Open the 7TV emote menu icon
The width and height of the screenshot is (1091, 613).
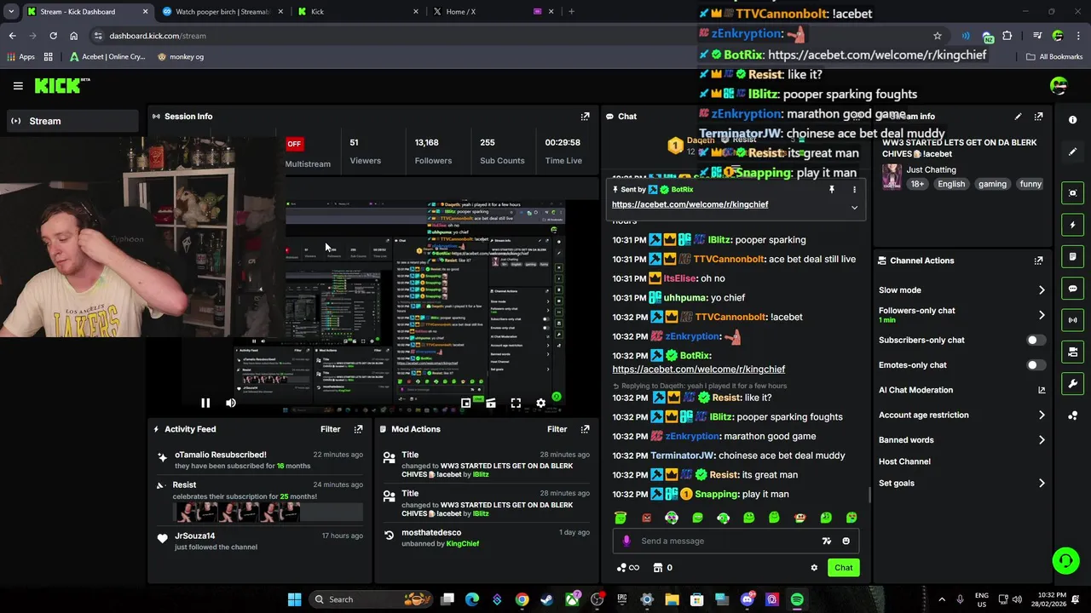click(x=826, y=541)
